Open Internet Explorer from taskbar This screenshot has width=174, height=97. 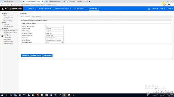tap(20, 95)
